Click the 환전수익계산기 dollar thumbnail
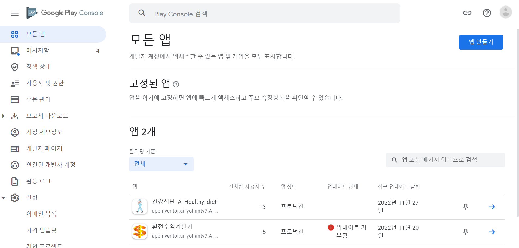This screenshot has width=519, height=248. pos(140,232)
